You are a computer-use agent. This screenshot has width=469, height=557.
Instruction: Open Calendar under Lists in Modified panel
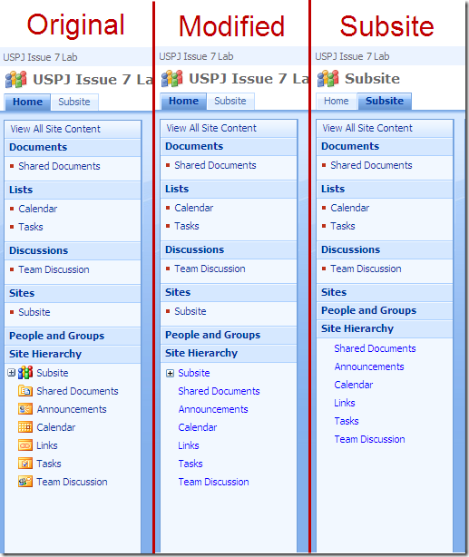click(193, 208)
